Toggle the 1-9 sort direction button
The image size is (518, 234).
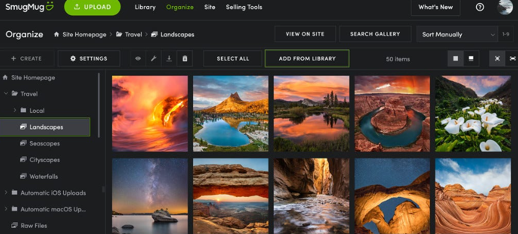click(506, 35)
